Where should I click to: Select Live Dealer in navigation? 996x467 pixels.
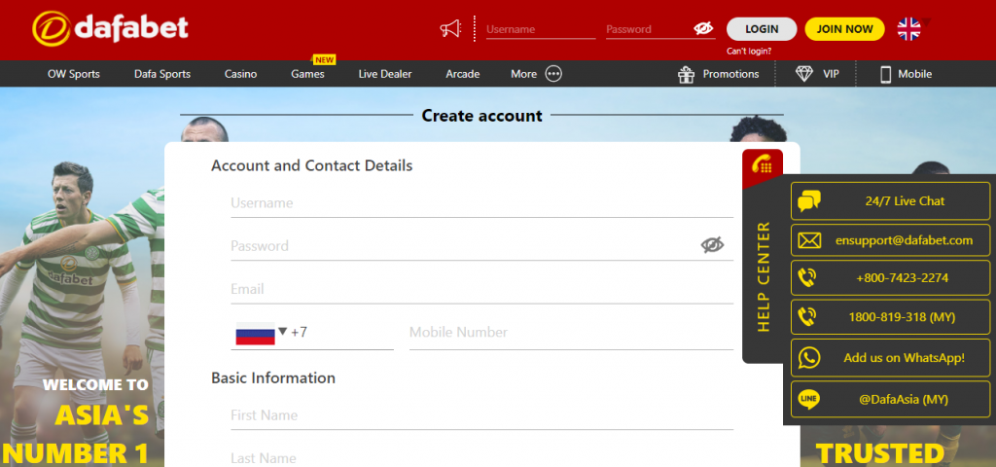pyautogui.click(x=385, y=74)
